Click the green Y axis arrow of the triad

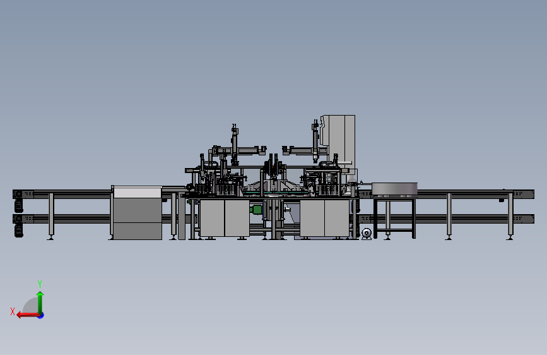coord(40,302)
